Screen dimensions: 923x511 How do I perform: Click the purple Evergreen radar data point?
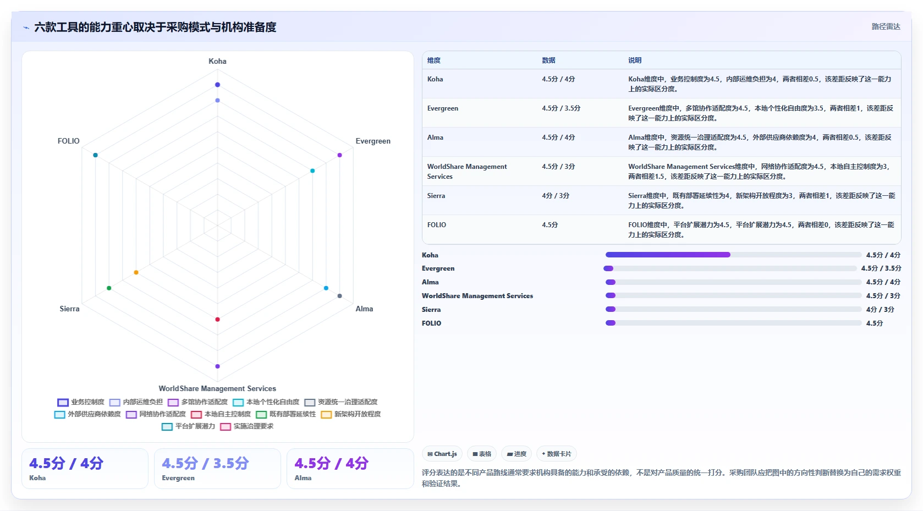tap(340, 155)
